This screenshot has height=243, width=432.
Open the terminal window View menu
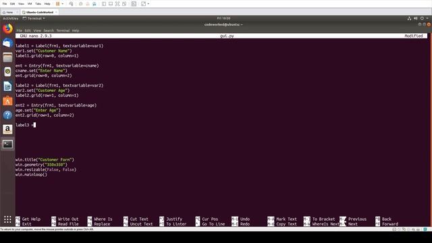pos(37,30)
